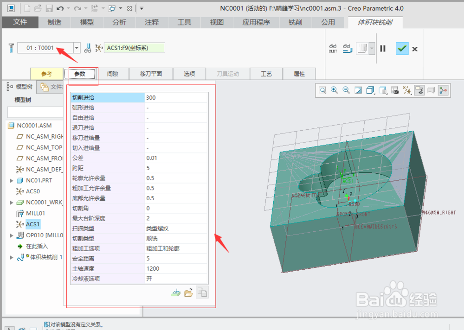
Task: Open the Redo history dropdown arrow
Action: point(86,9)
